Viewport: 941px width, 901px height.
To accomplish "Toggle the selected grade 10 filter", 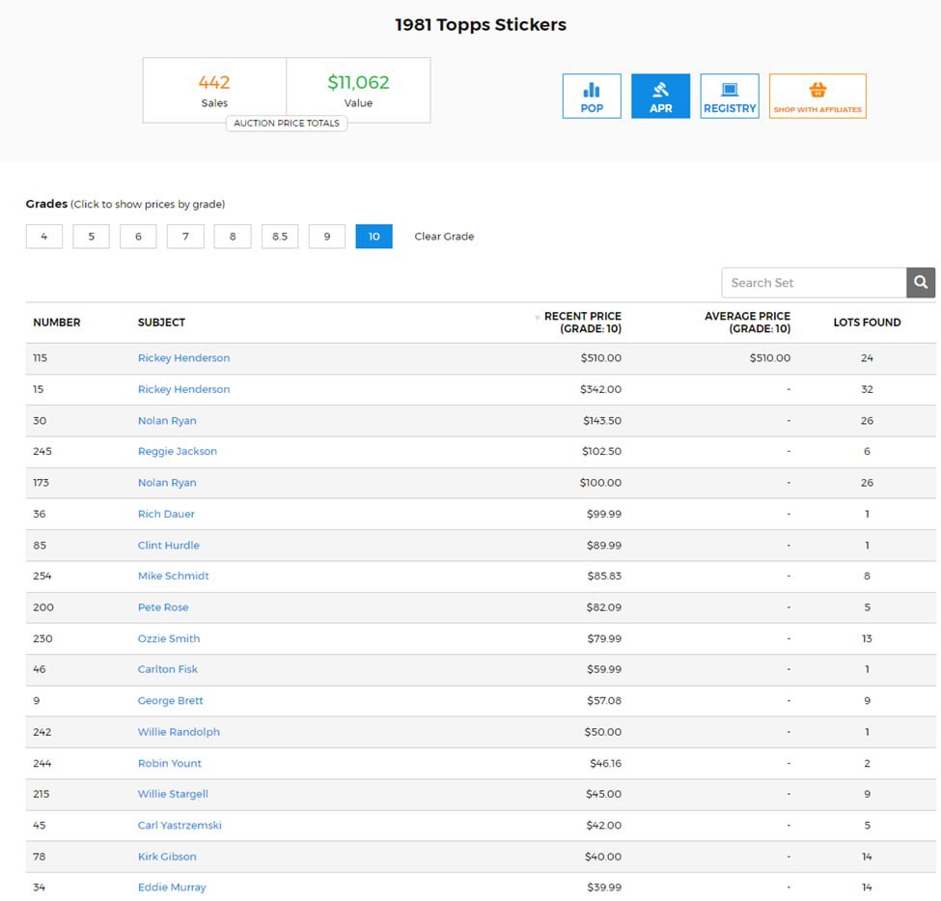I will tap(374, 236).
